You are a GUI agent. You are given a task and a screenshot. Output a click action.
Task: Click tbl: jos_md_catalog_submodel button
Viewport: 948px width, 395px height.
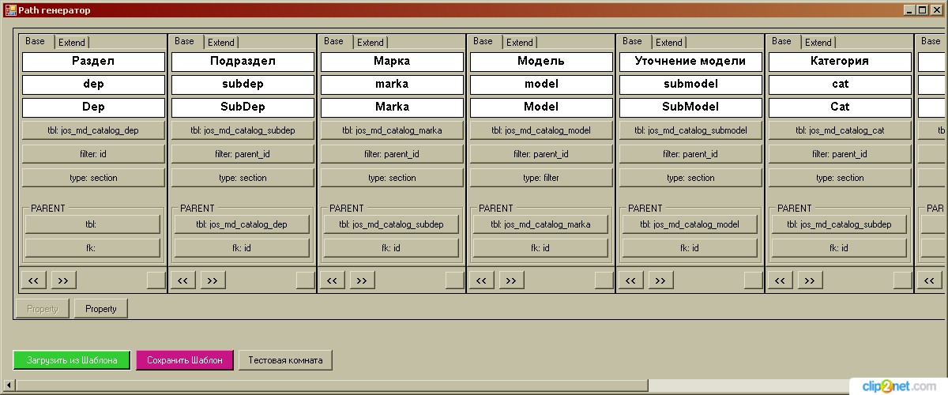[691, 130]
